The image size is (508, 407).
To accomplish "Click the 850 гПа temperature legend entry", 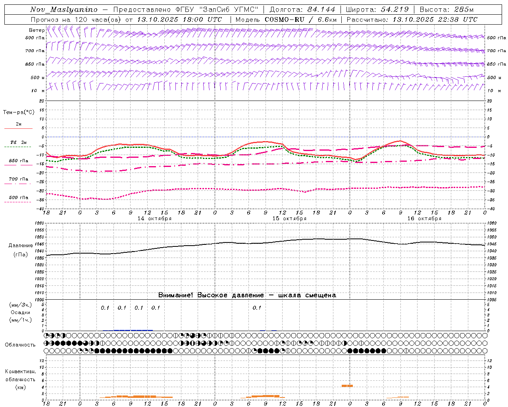I will coord(18,161).
